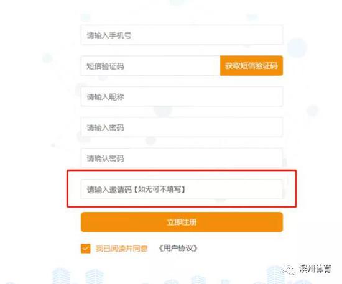The height and width of the screenshot is (284, 342).
Task: Click the WeChat logo watermark icon
Action: [x=288, y=270]
